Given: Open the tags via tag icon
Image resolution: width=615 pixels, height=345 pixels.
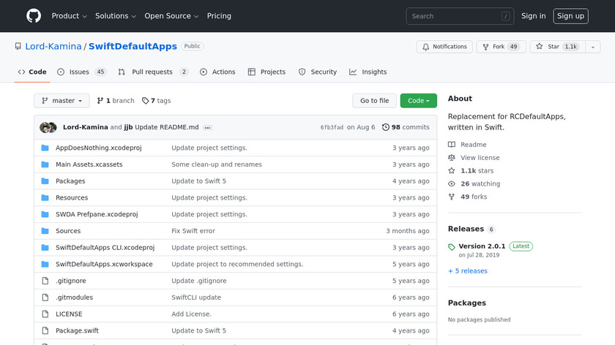Looking at the screenshot, I should coord(146,101).
